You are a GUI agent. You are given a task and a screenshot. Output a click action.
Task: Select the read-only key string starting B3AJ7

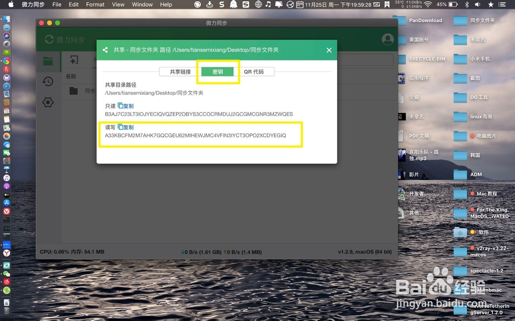[x=199, y=114]
